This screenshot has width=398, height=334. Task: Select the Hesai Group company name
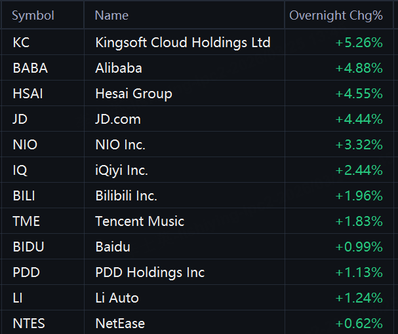(x=133, y=94)
